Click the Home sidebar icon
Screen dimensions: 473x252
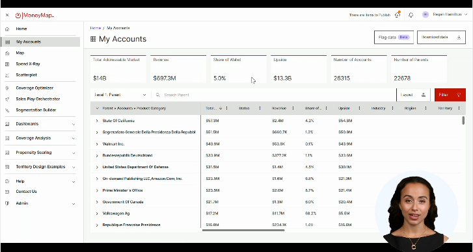(7, 29)
